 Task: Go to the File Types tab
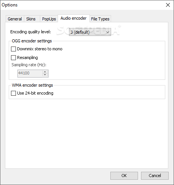(100, 19)
